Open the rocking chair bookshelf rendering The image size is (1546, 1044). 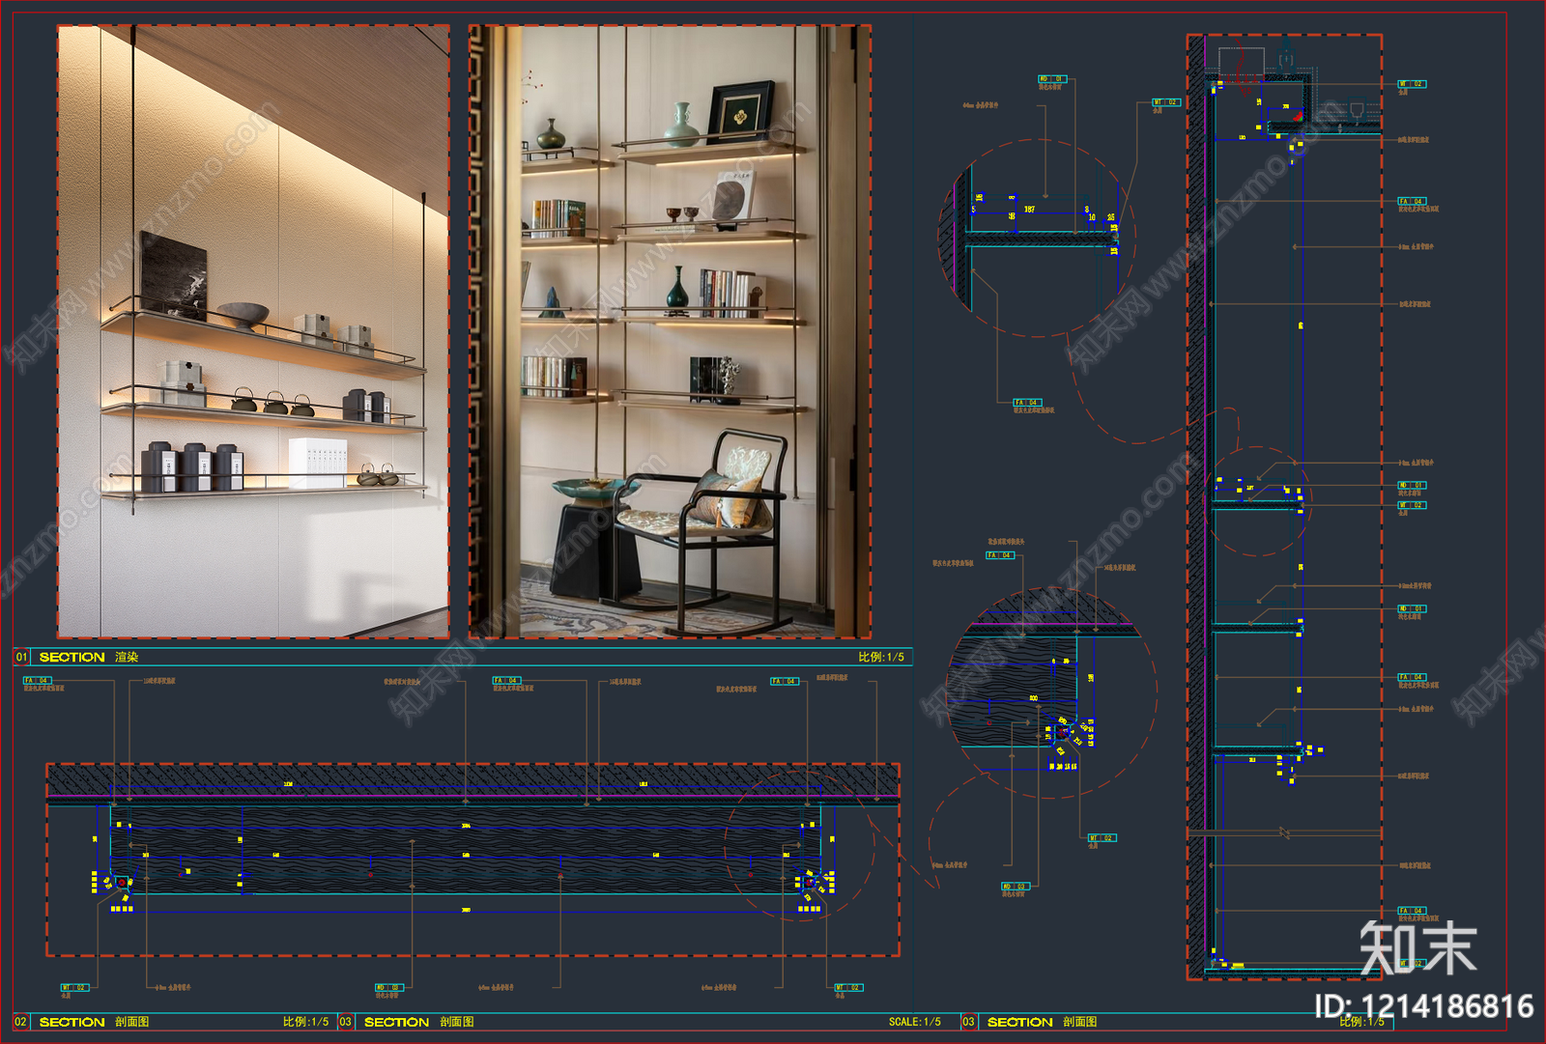(x=670, y=331)
